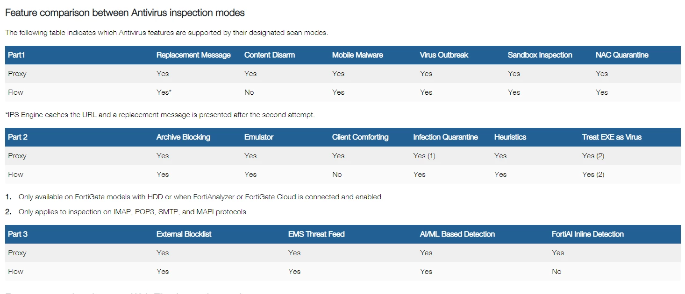Click Flow 'No' under Client Comforting
Viewport: 685px width, 294px height.
click(337, 175)
